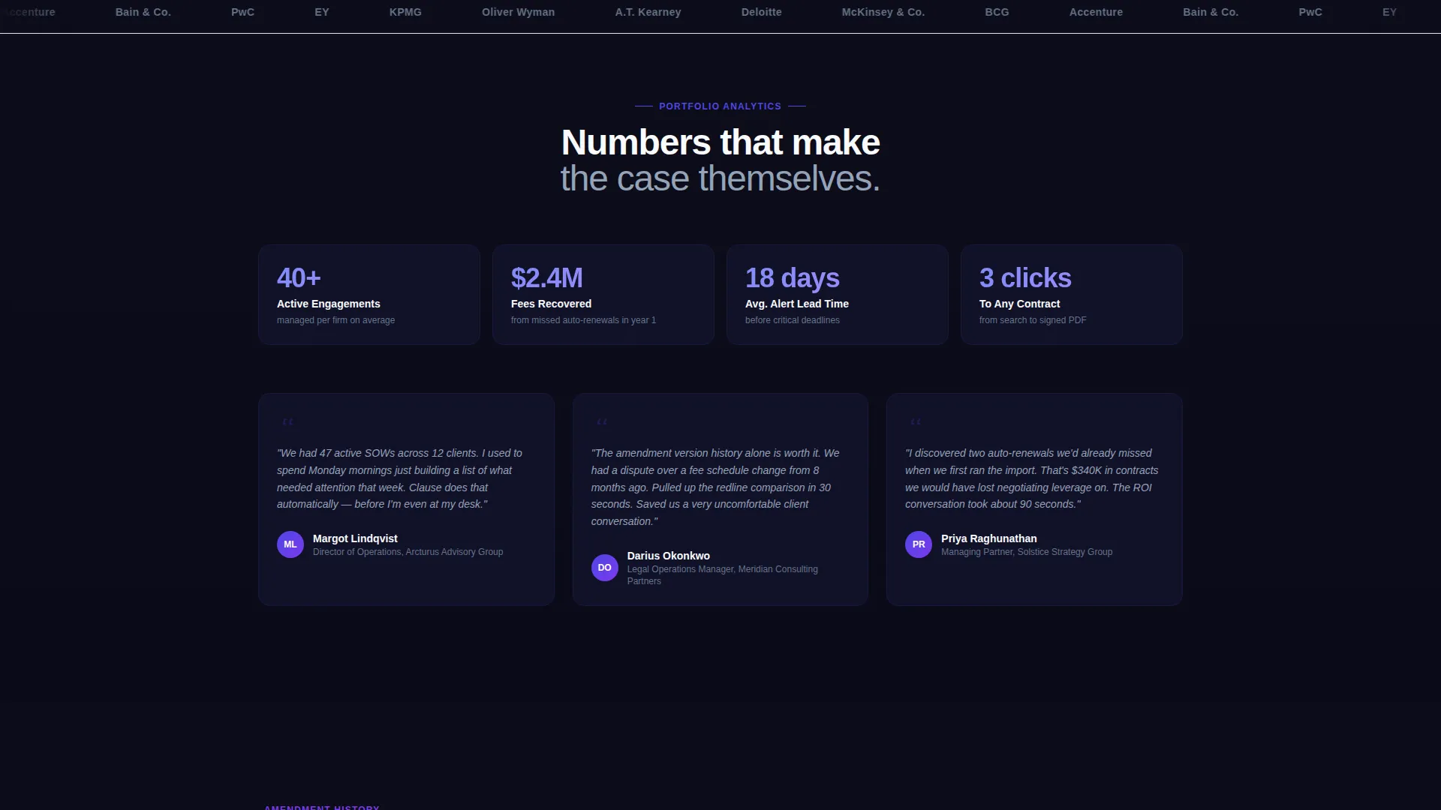The height and width of the screenshot is (810, 1441).
Task: Click the quote about two missed auto-renewals
Action: point(1032,478)
